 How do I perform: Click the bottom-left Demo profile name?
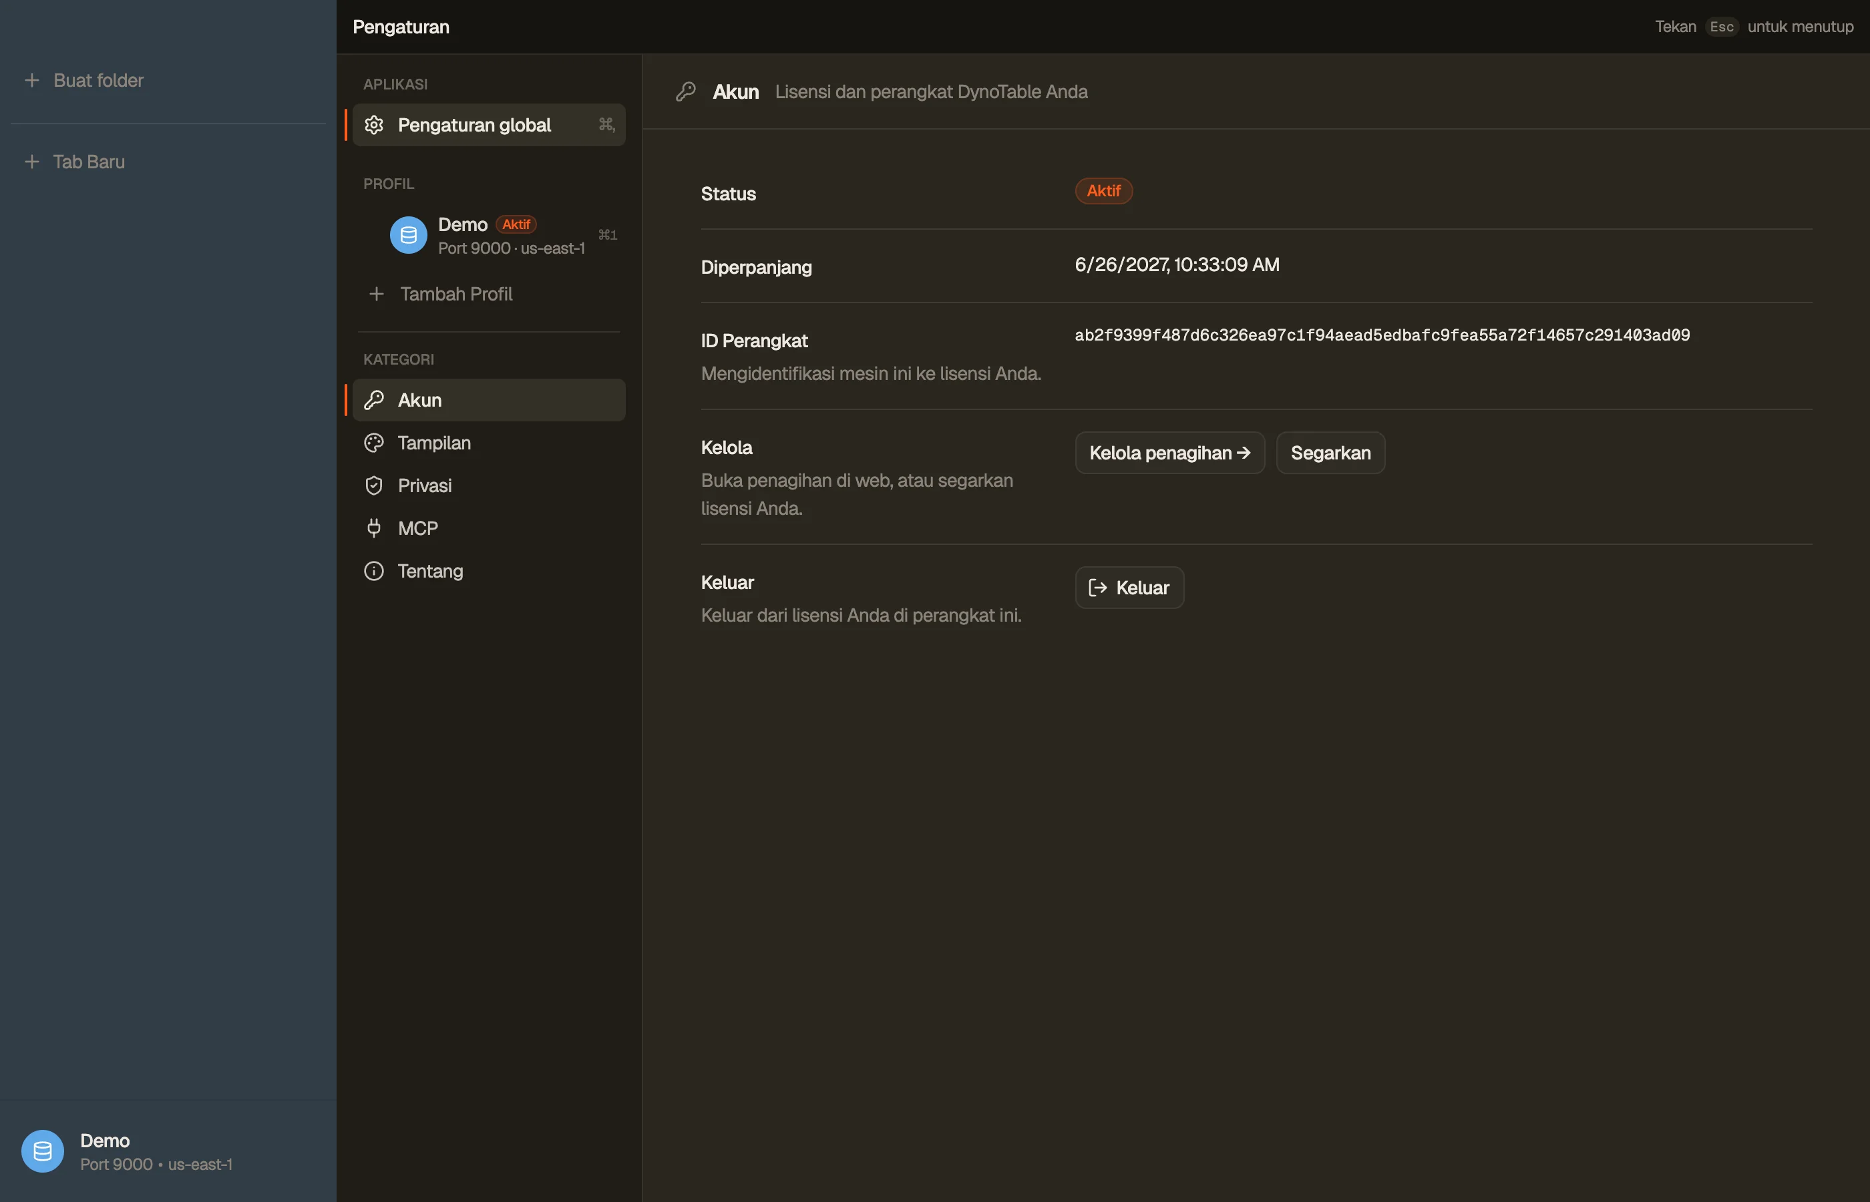click(x=105, y=1141)
